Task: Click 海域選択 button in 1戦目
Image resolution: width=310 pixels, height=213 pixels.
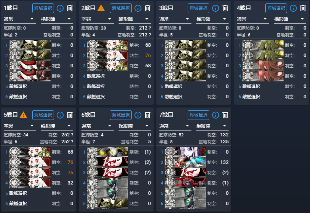Action: (x=43, y=8)
